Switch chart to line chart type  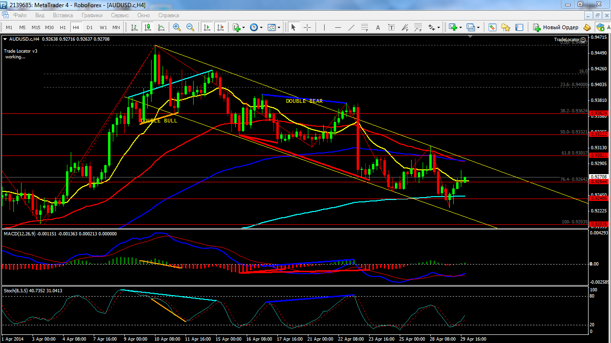tap(161, 27)
